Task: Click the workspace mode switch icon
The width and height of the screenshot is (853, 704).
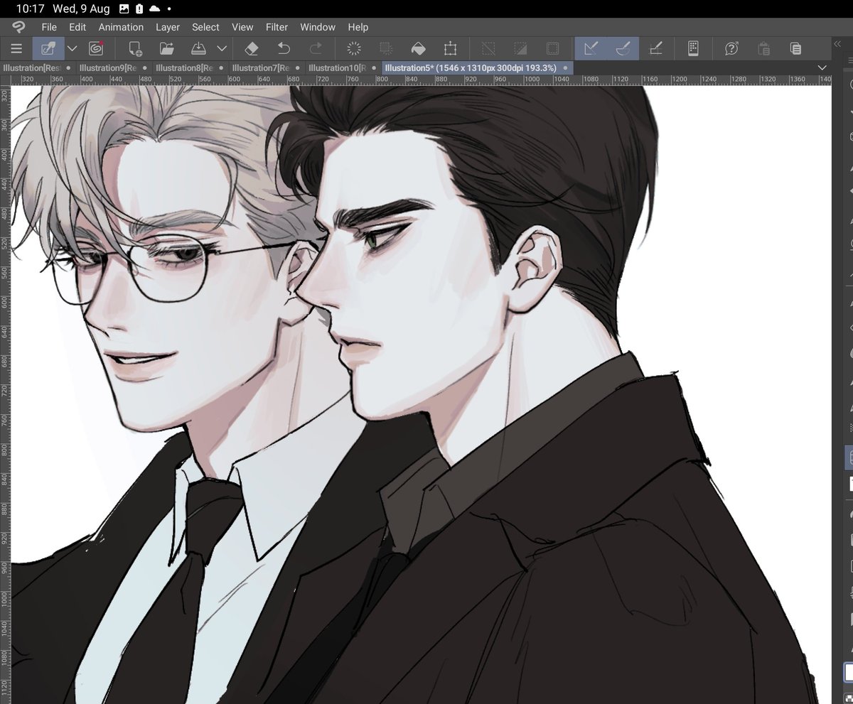Action: coord(48,48)
